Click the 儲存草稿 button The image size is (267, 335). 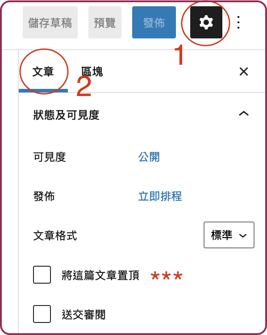point(50,22)
